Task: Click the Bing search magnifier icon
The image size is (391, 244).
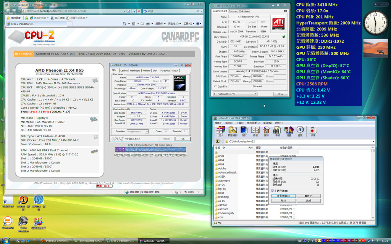Action: click(x=197, y=11)
